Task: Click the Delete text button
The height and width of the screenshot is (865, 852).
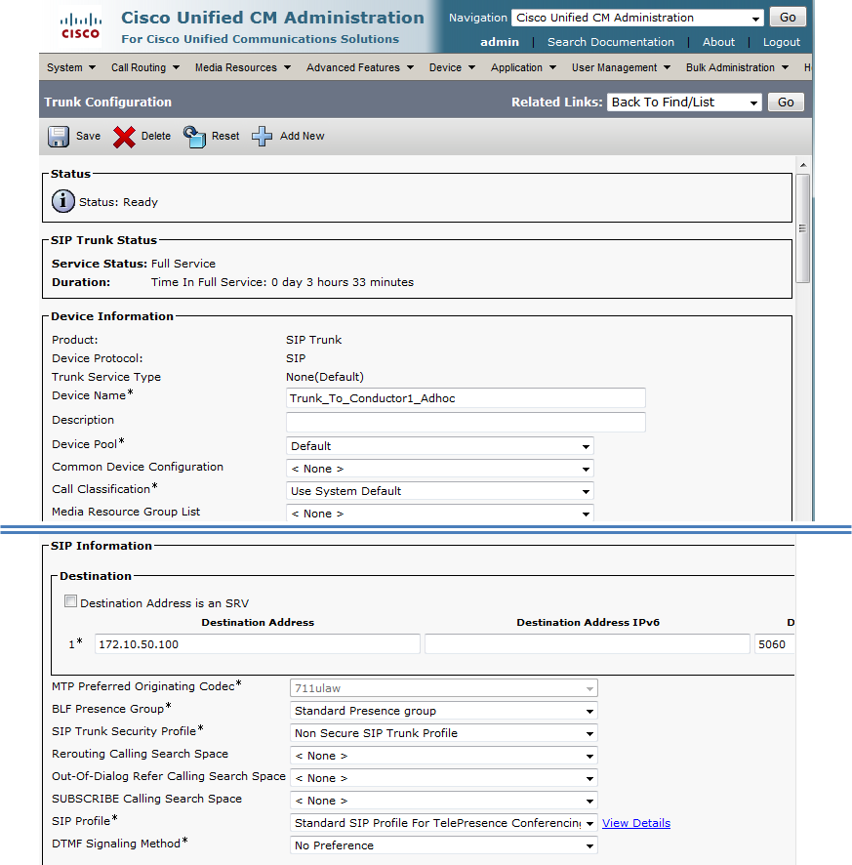Action: [156, 137]
